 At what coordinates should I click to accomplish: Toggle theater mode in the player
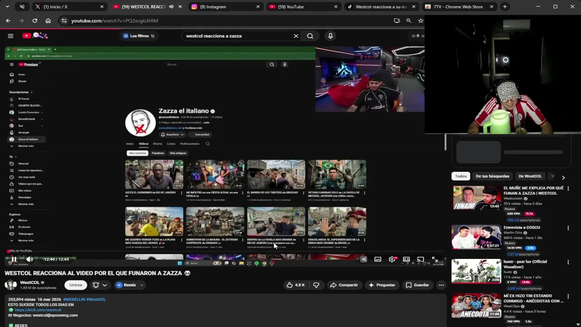[406, 259]
